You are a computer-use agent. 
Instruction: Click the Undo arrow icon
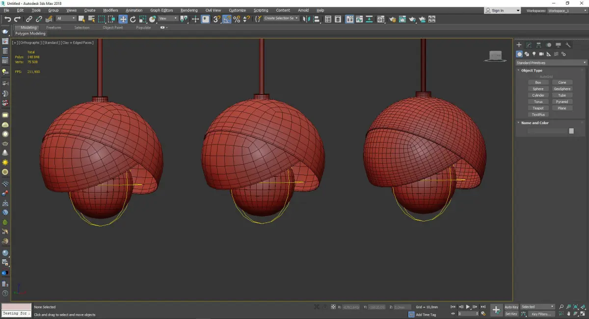7,19
